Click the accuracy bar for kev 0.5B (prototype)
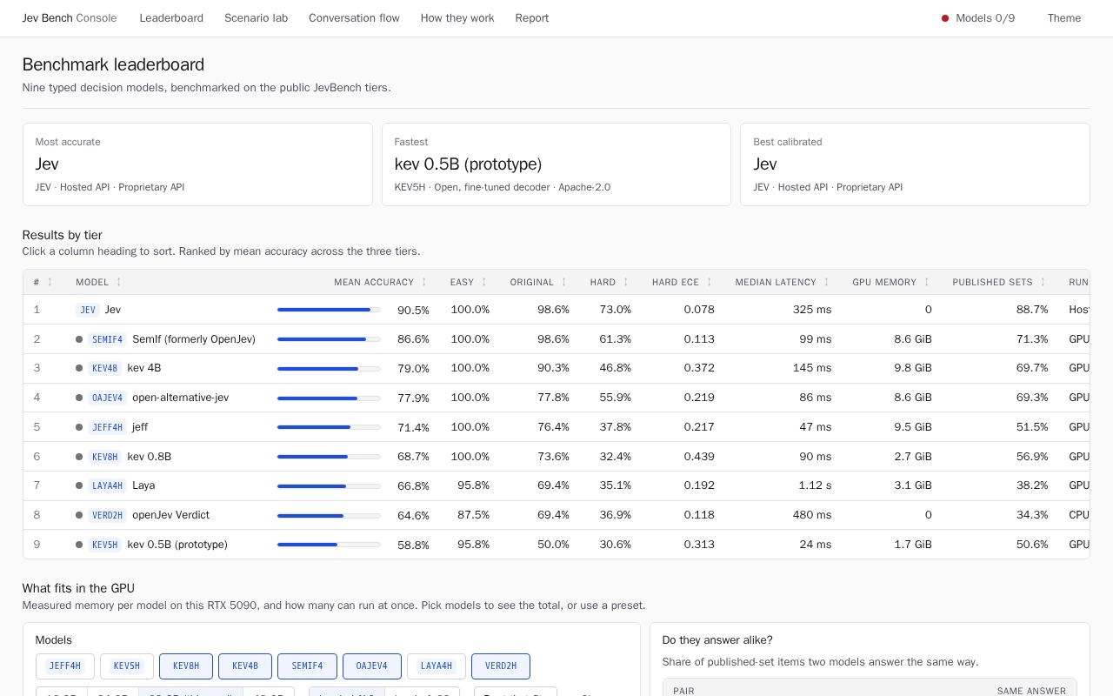The height and width of the screenshot is (696, 1113). click(329, 545)
